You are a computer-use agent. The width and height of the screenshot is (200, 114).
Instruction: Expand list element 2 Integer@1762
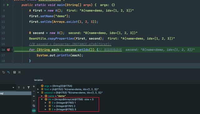46,109
